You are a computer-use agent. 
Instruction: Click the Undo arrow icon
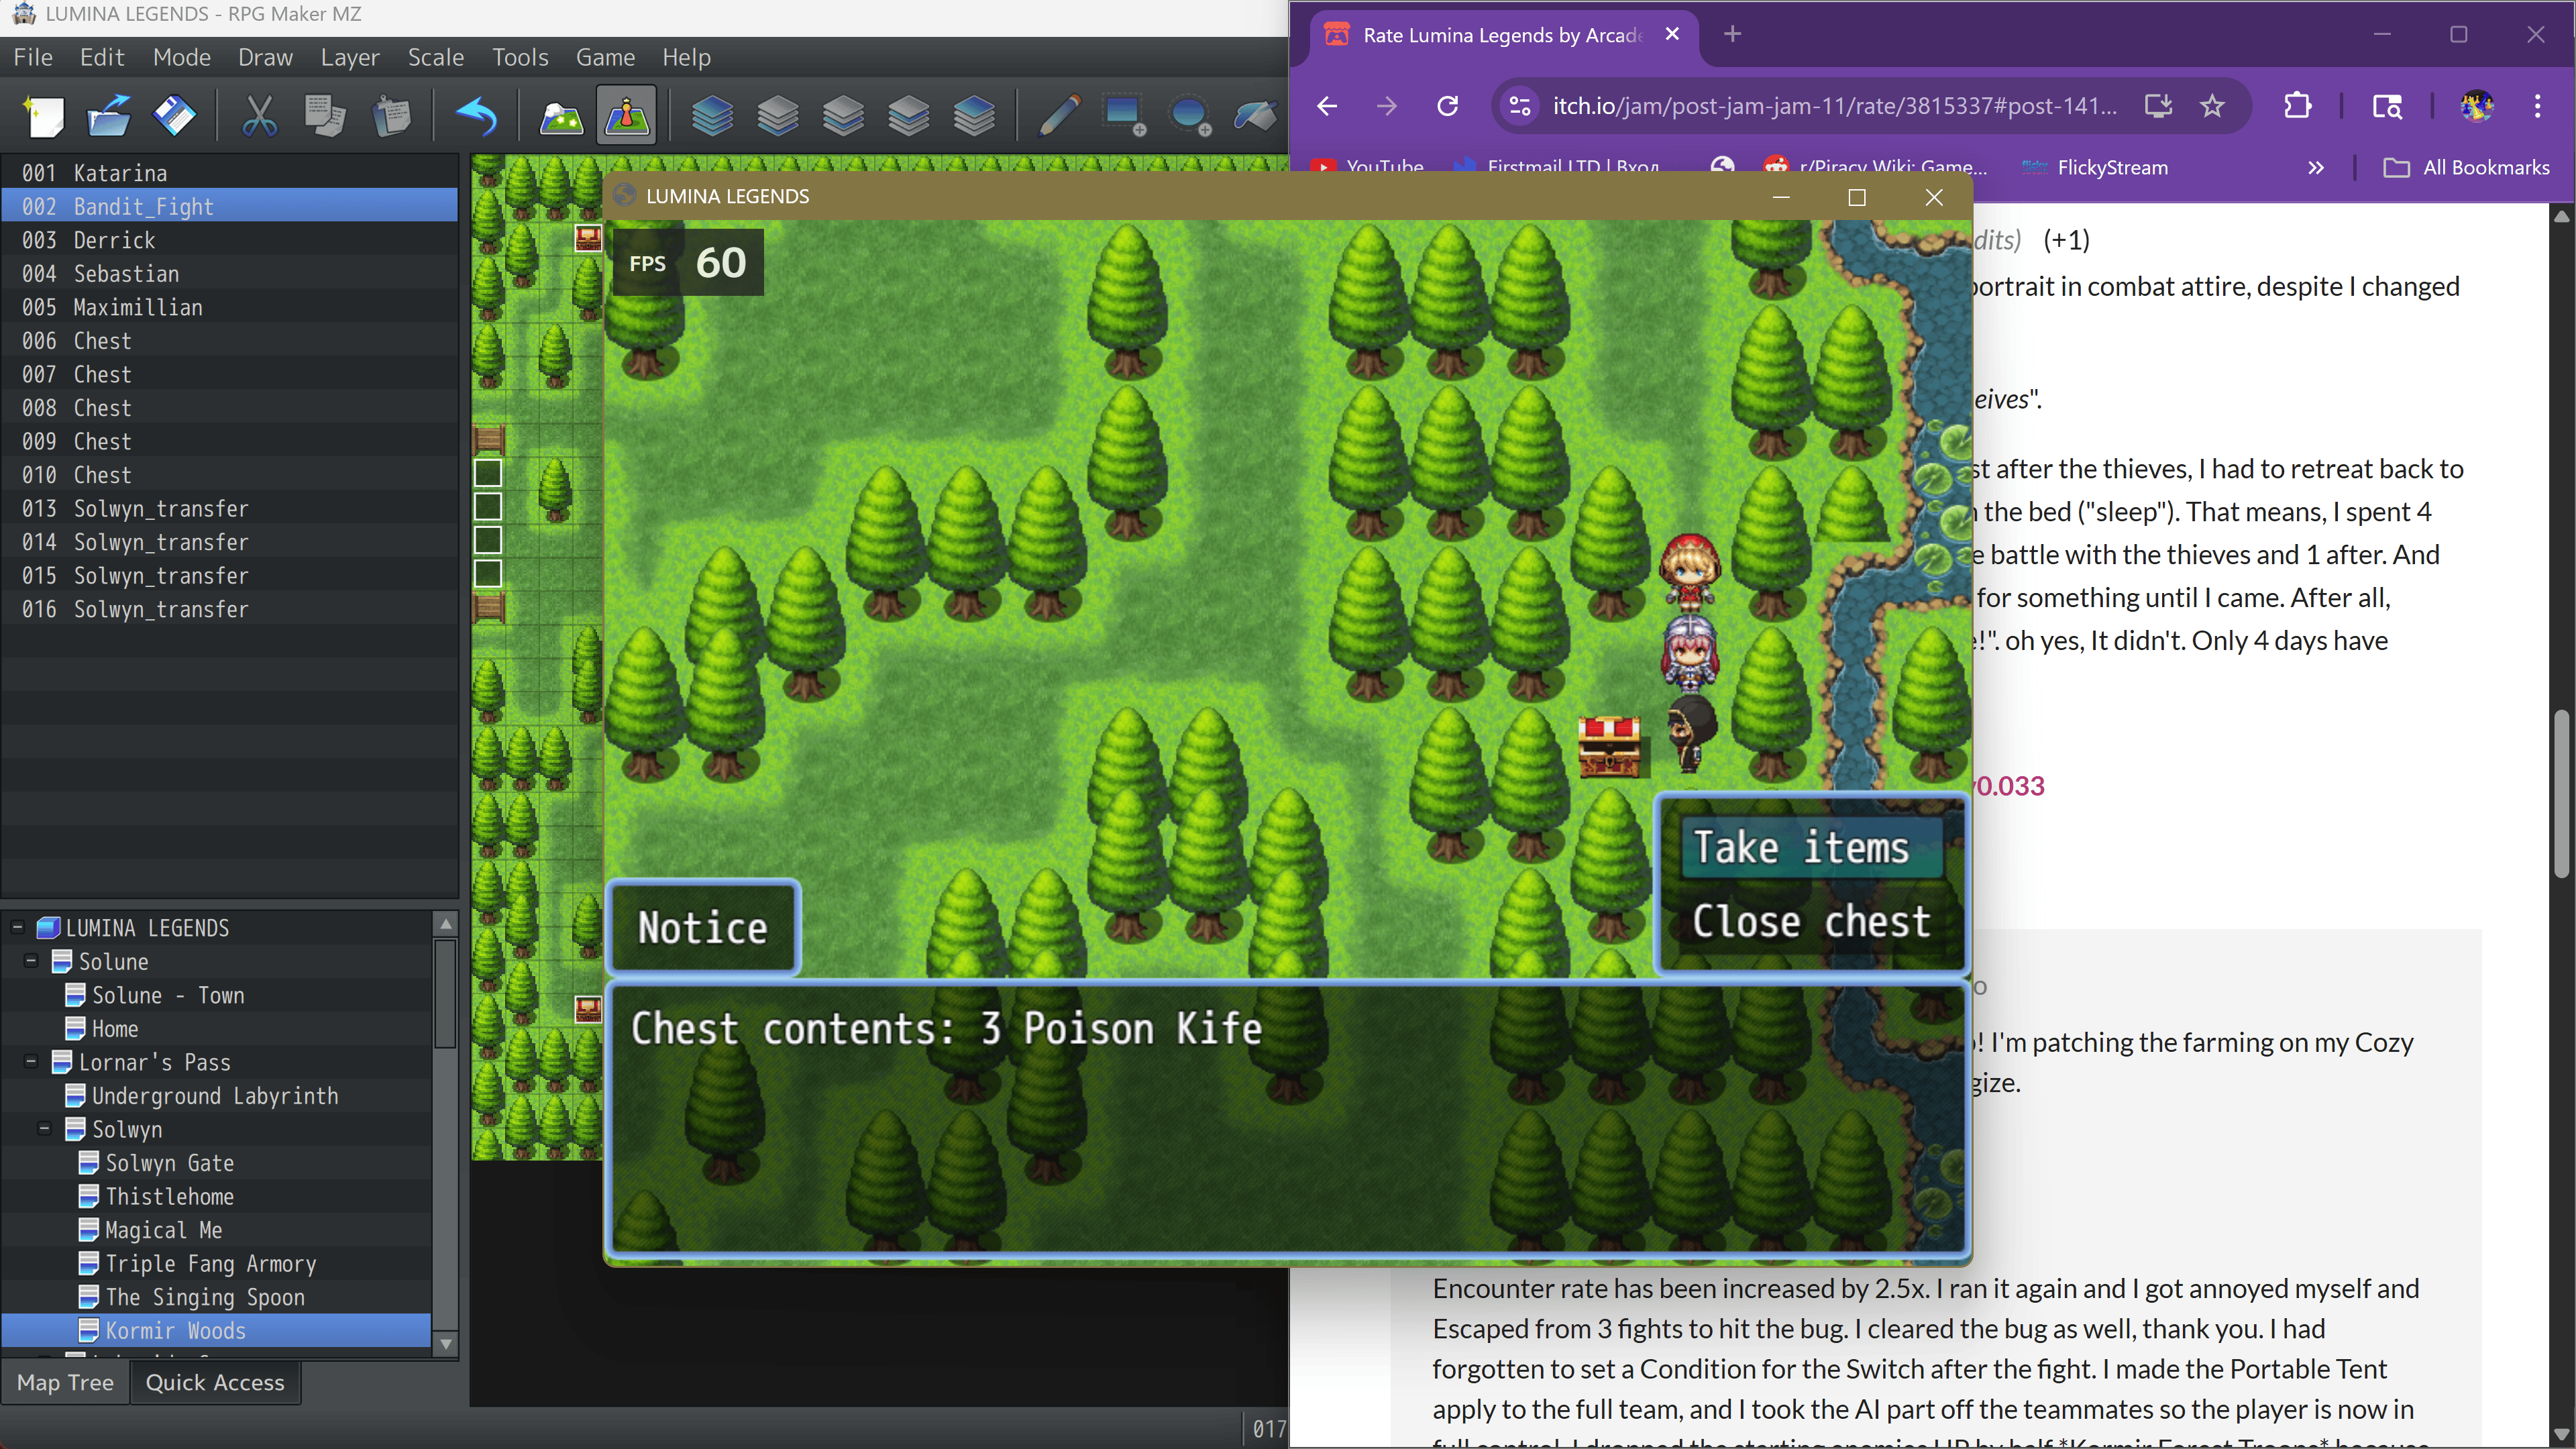pos(476,116)
